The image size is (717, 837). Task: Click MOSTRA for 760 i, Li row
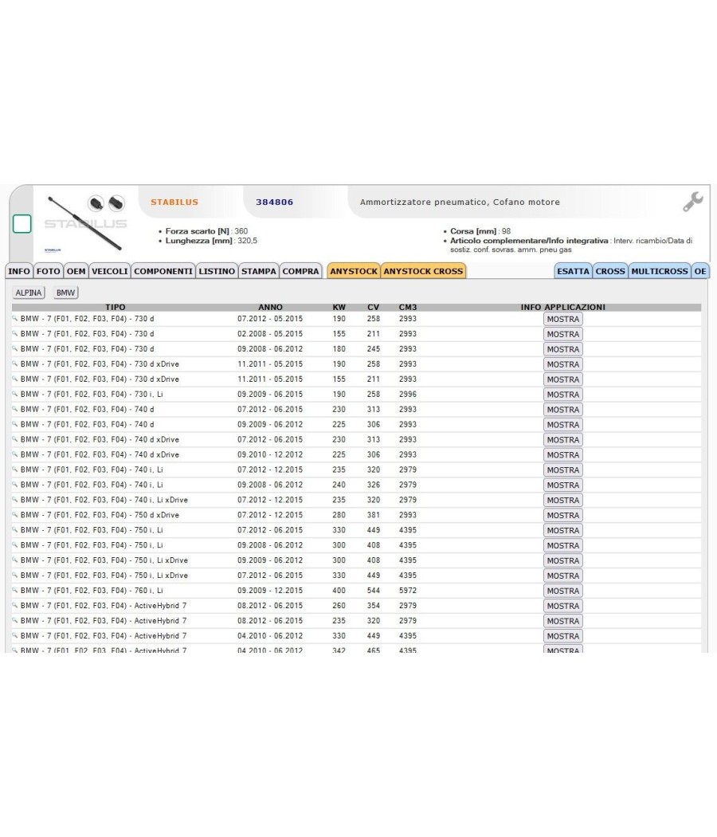562,591
